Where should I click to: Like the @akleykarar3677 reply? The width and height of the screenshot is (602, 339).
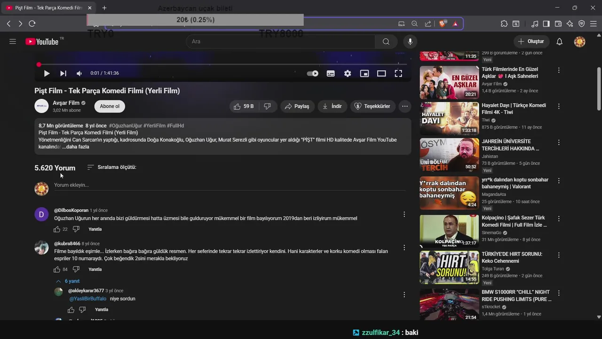pos(71,310)
